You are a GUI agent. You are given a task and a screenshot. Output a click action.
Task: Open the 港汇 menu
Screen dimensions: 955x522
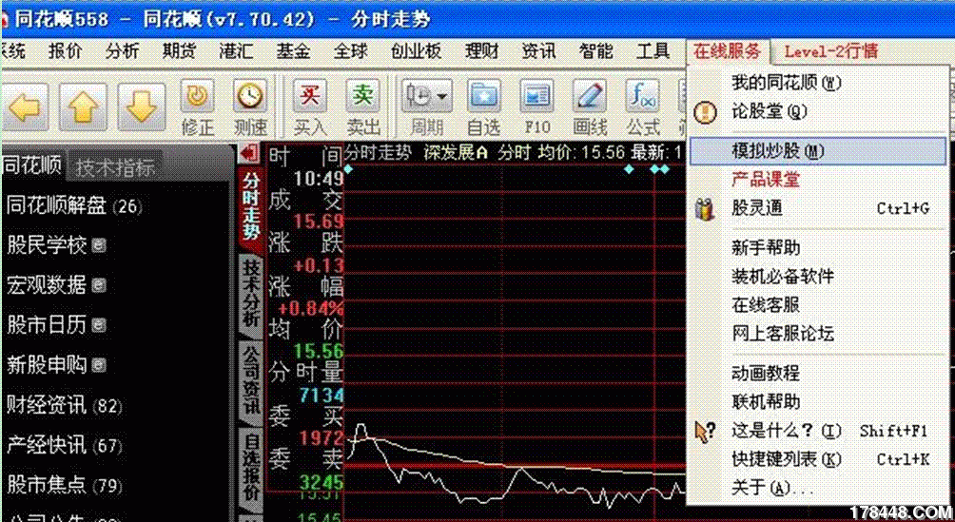236,51
